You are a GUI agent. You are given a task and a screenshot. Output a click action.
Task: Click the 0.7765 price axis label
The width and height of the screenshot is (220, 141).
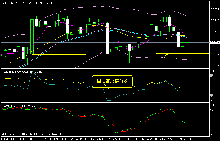215,9
